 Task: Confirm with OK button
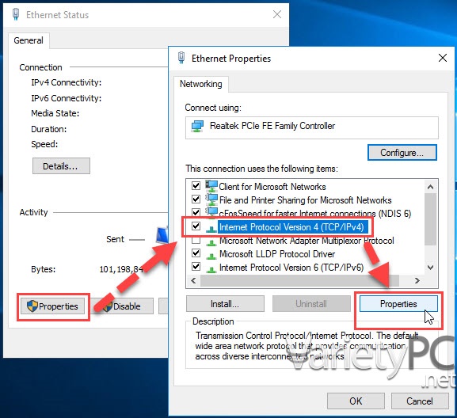[356, 401]
